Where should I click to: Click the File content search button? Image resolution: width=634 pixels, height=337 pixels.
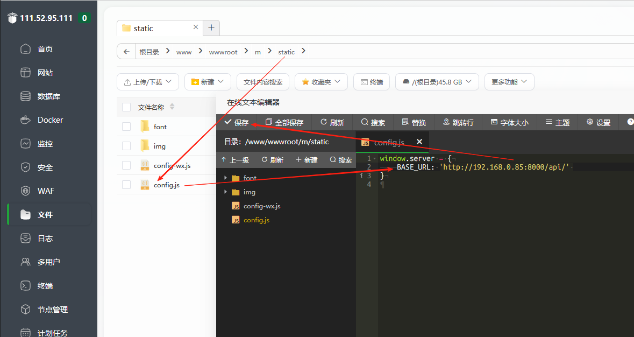coord(263,82)
